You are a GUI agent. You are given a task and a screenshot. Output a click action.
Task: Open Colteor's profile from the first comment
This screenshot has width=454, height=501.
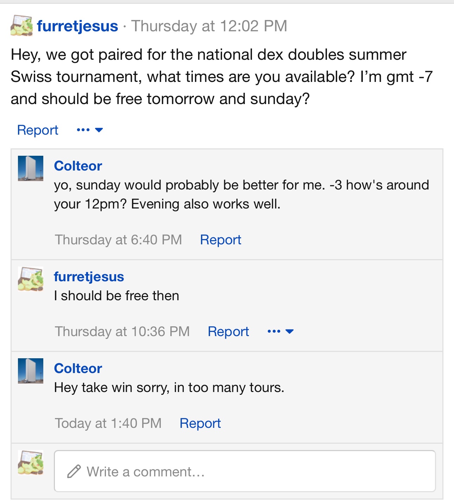pos(78,166)
